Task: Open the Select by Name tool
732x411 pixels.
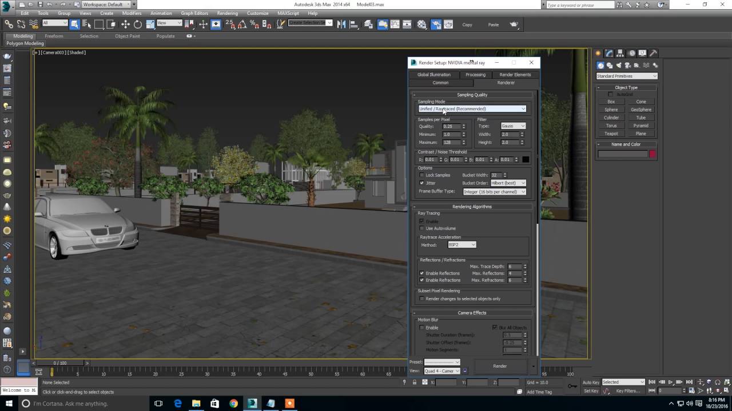Action: (x=87, y=25)
